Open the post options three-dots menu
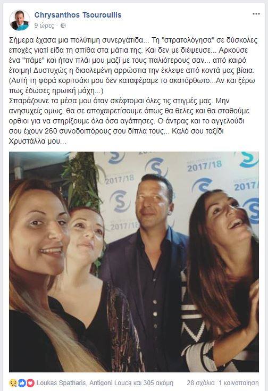This screenshot has width=268, height=391. coord(256,14)
